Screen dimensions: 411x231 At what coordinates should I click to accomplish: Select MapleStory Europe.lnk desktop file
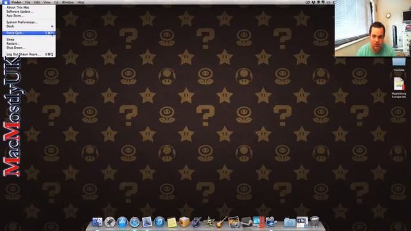[399, 88]
